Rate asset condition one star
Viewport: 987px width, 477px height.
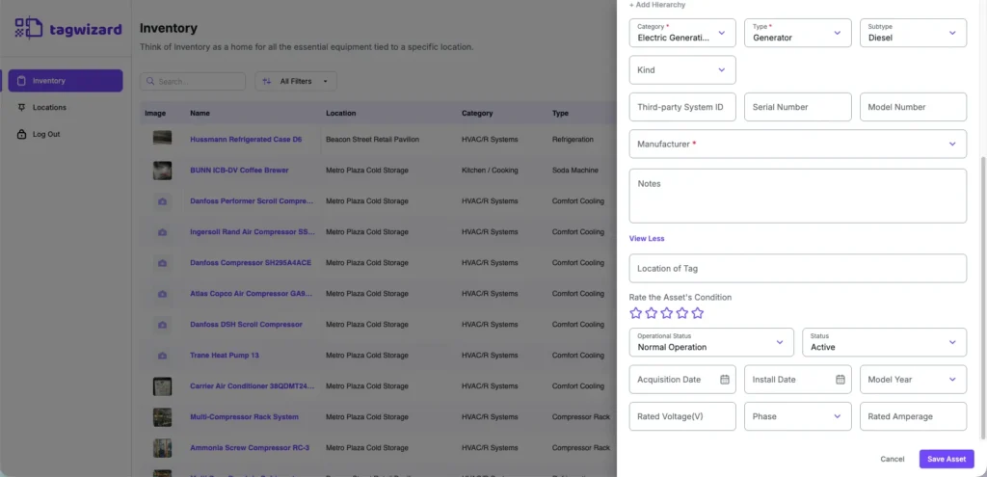pyautogui.click(x=636, y=313)
